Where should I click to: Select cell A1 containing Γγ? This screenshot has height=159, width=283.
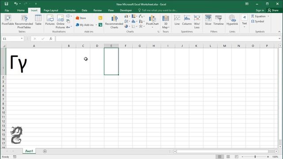34,61
